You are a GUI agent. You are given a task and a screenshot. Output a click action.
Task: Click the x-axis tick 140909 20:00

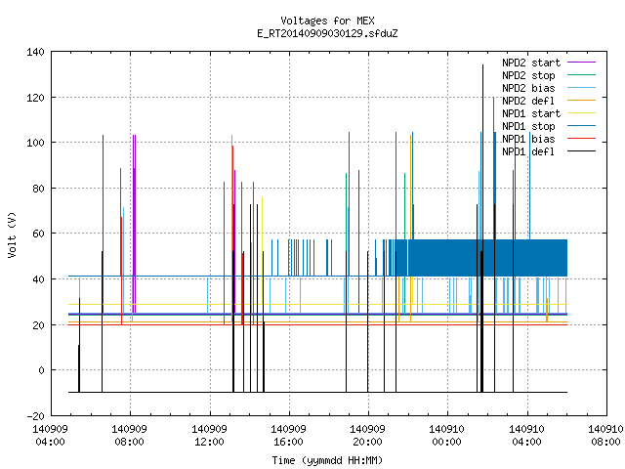pyautogui.click(x=367, y=436)
